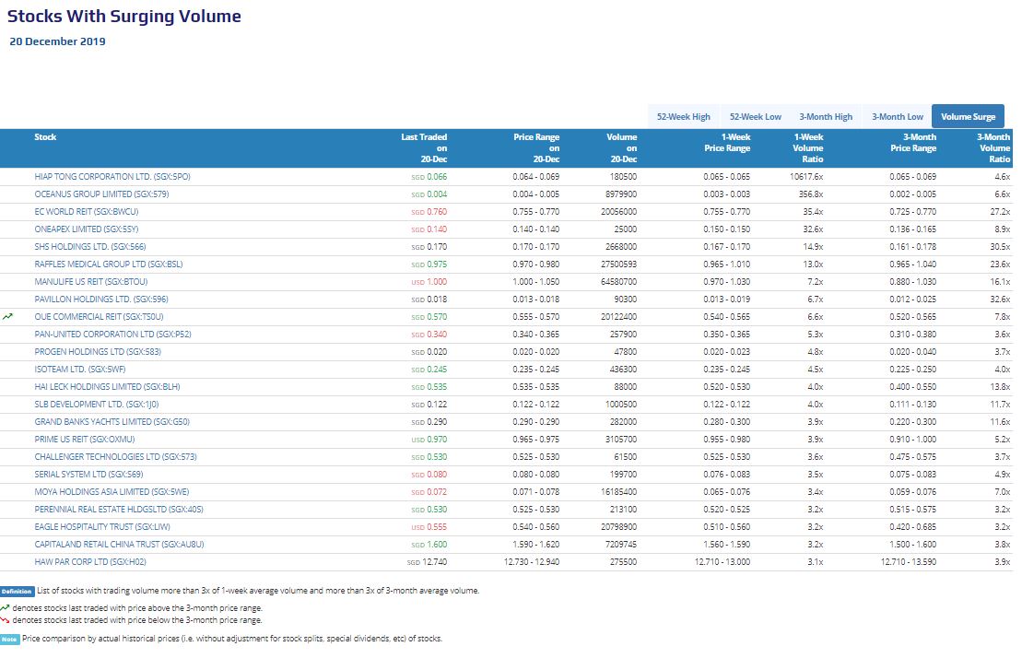Open MOYA HOLDINGS ASIA LIMITED link
This screenshot has height=658, width=1022.
[112, 492]
